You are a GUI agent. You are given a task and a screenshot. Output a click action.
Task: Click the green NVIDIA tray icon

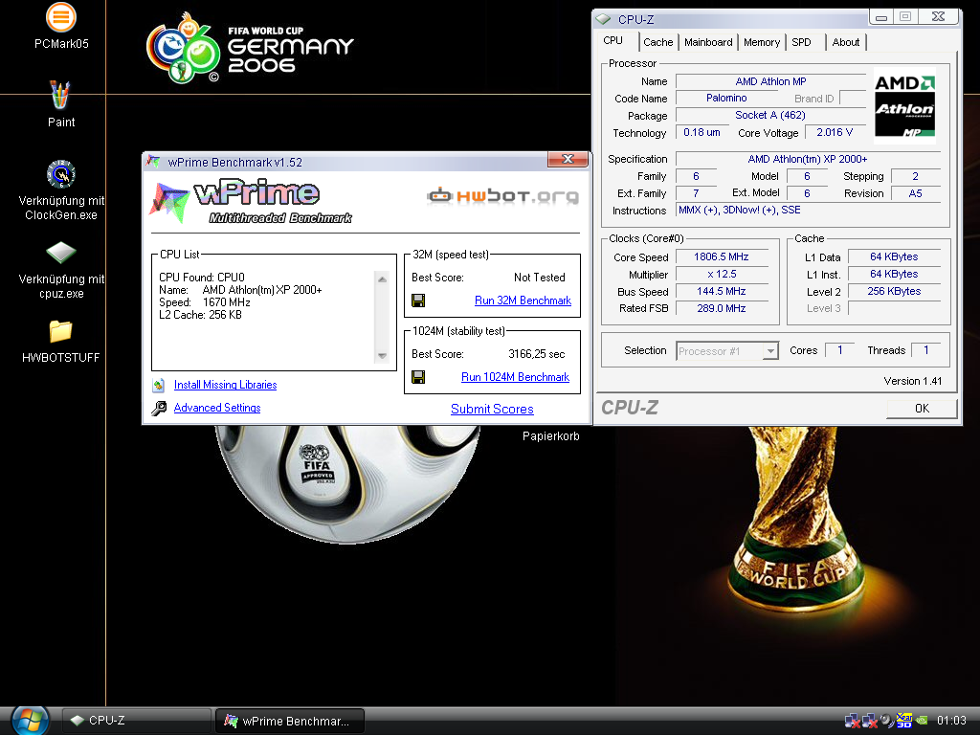pos(922,721)
